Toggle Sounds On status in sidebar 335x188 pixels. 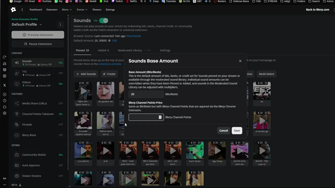coord(60,63)
